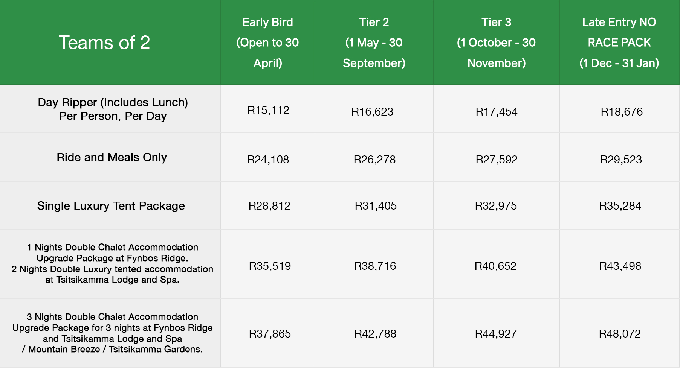This screenshot has height=368, width=680.
Task: Select the R29,523 Late Entry price
Action: pyautogui.click(x=621, y=160)
